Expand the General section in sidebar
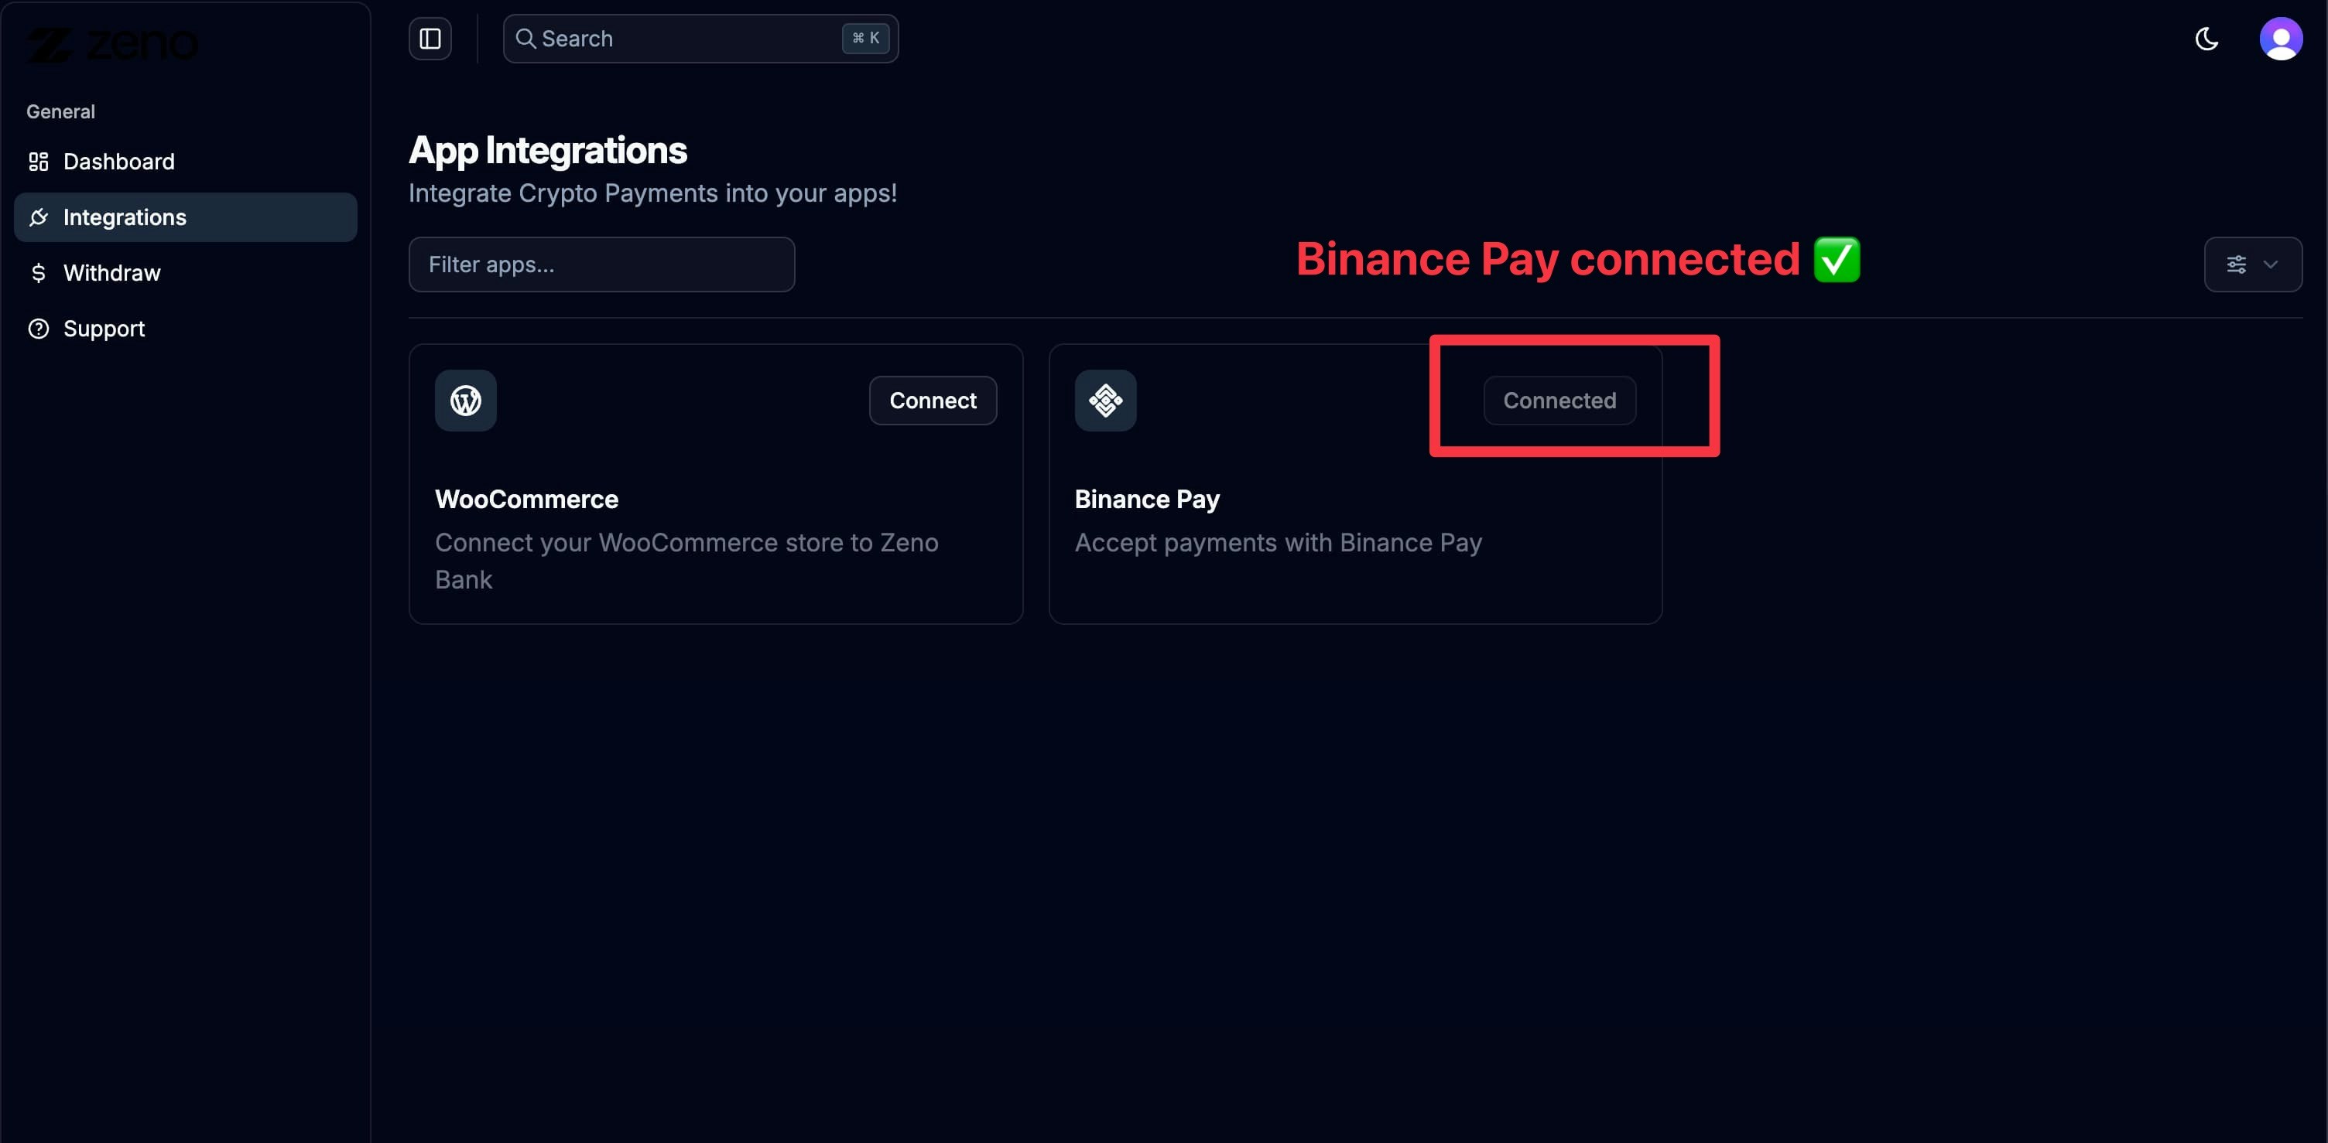The width and height of the screenshot is (2328, 1143). pos(60,111)
